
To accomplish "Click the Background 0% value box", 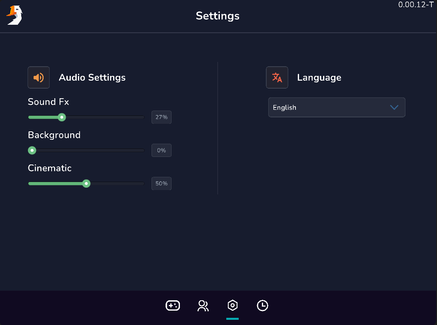I will click(162, 150).
